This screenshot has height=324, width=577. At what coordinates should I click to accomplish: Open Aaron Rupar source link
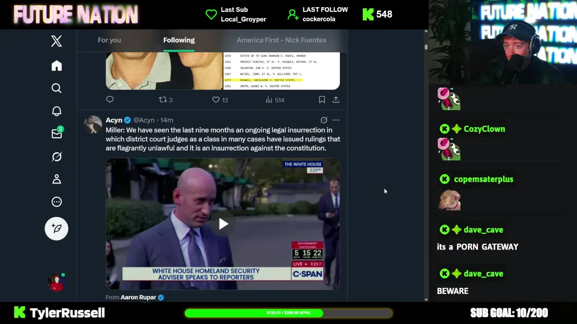point(138,297)
